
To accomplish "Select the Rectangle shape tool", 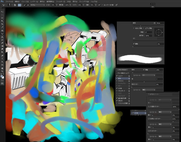I will click(2, 65).
